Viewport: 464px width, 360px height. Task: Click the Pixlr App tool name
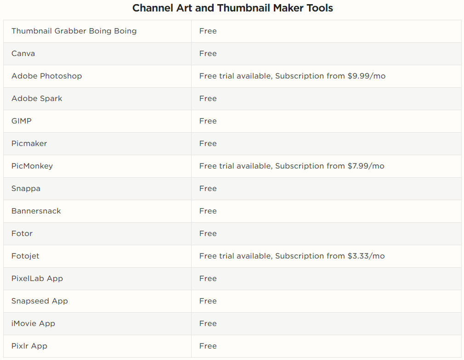(x=29, y=346)
